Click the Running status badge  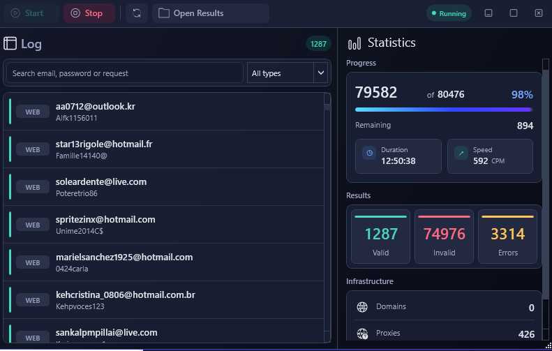(449, 13)
